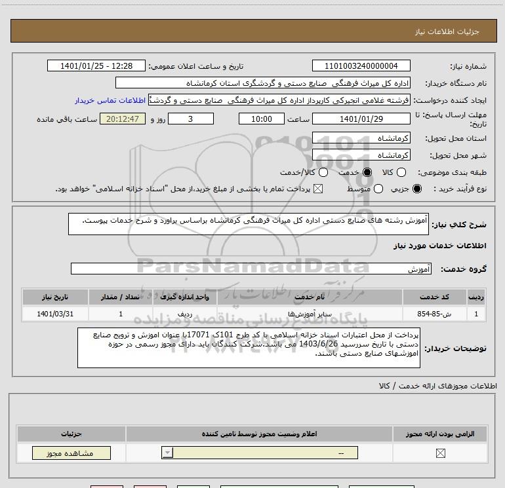
Task: Click اطلاعات مجوزهای ارائه خدمت / کالا heading
Action: (437, 386)
